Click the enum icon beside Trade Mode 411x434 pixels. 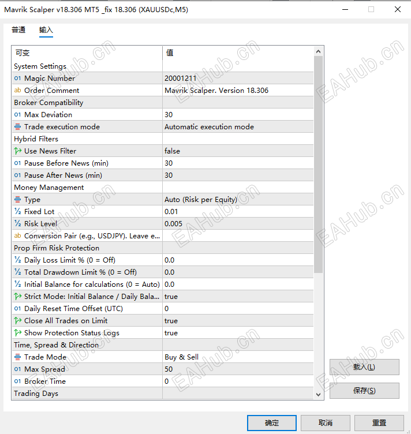point(17,357)
